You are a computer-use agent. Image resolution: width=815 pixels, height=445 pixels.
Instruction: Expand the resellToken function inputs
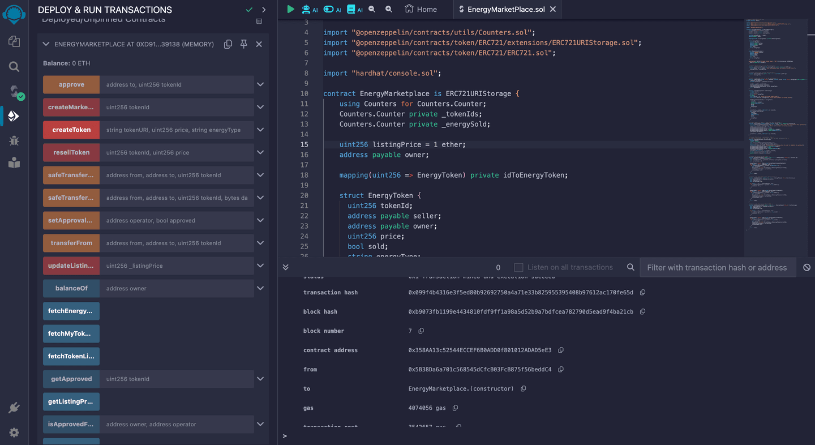pyautogui.click(x=260, y=152)
